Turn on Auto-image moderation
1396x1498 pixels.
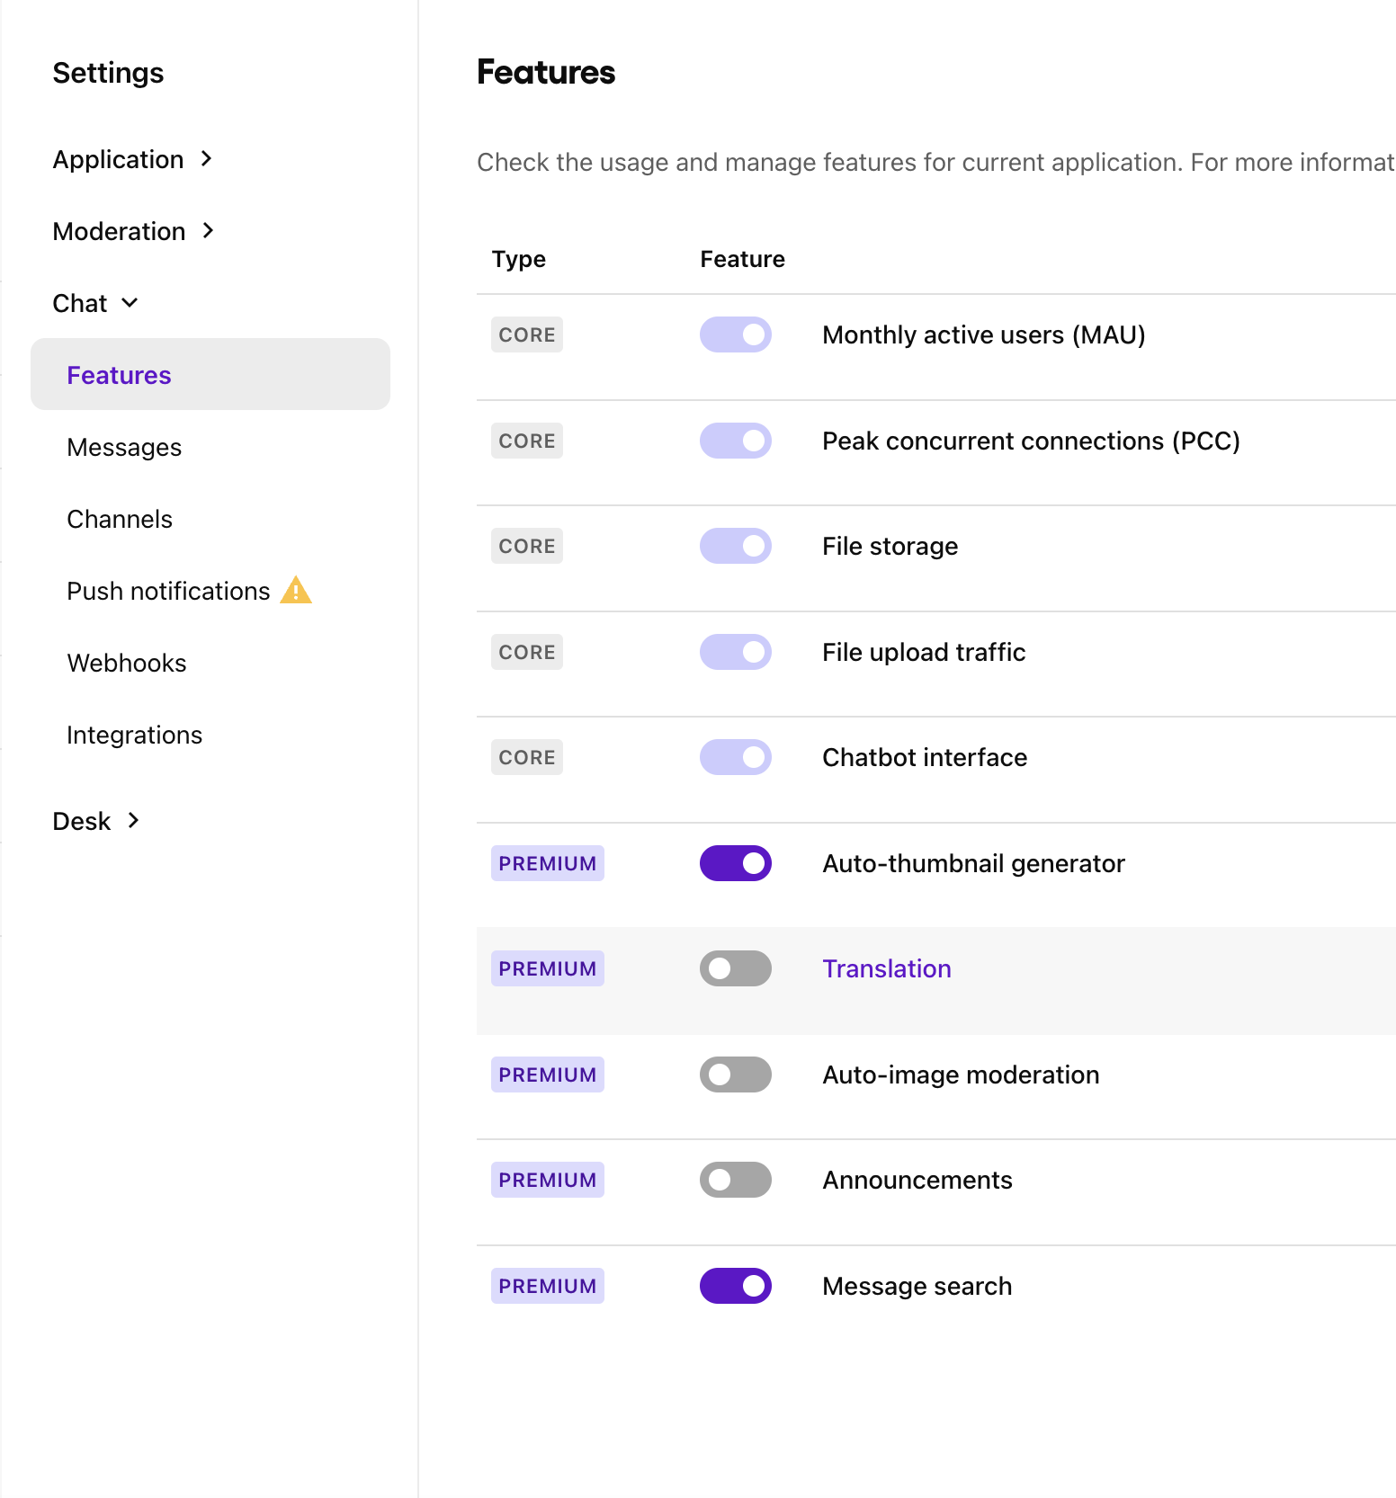coord(735,1074)
